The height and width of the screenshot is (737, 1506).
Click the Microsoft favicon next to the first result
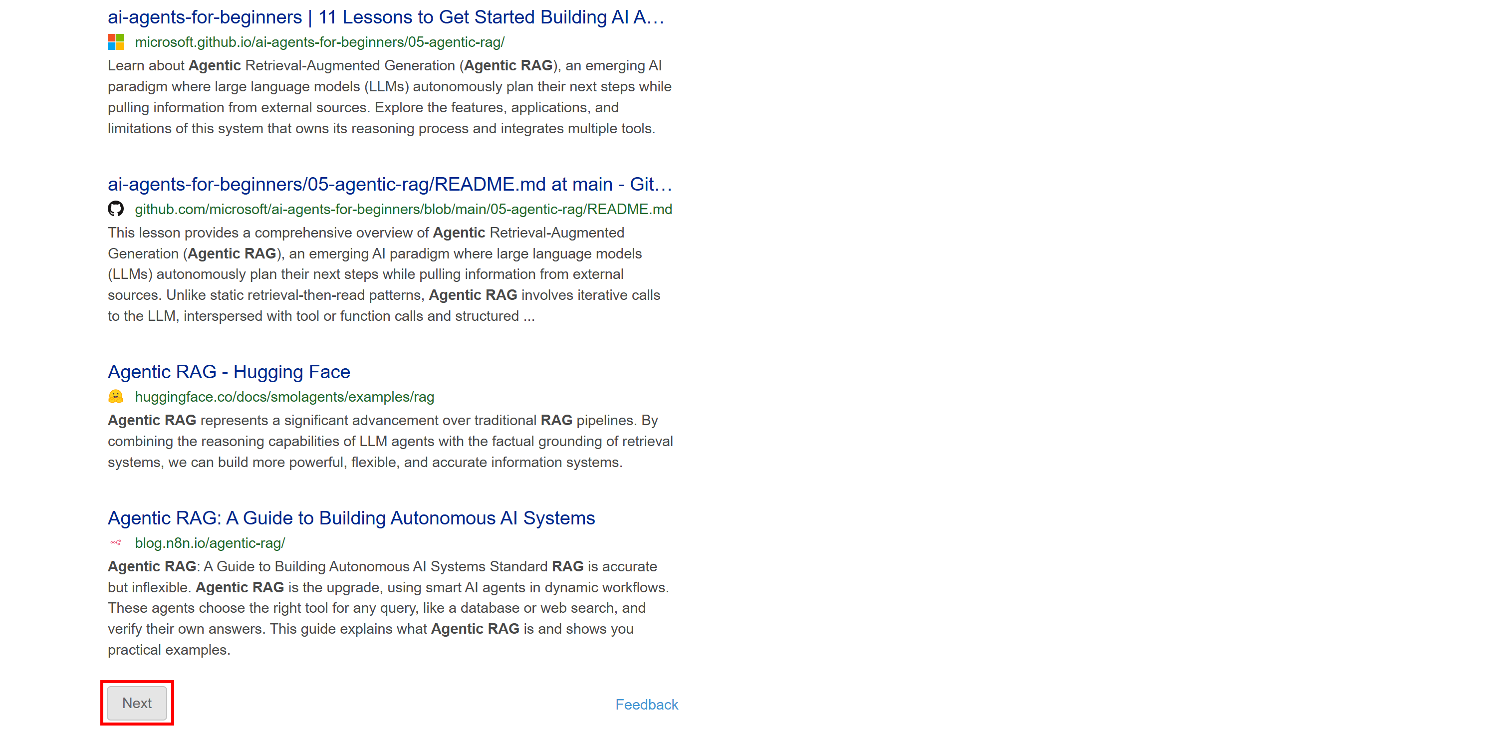click(x=116, y=41)
